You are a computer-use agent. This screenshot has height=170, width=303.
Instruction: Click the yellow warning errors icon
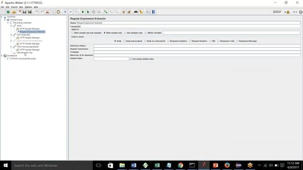[288, 12]
